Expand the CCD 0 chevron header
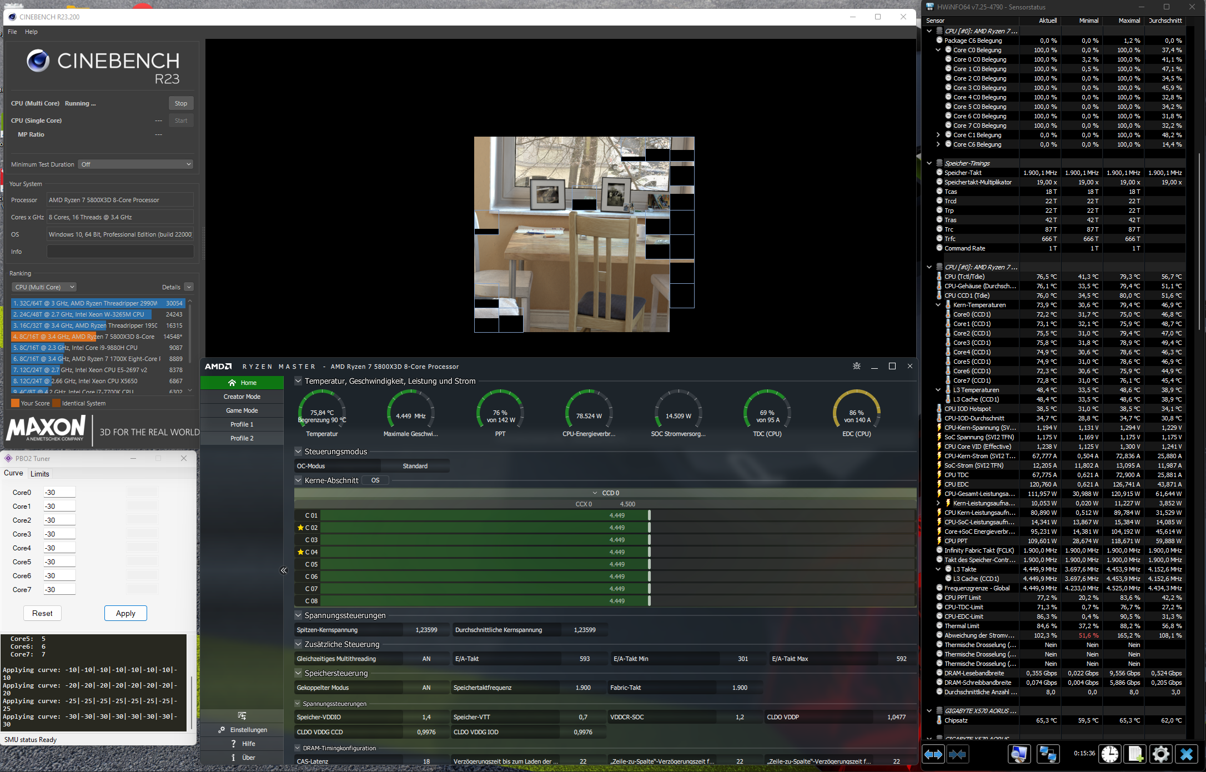This screenshot has height=772, width=1206. [x=595, y=493]
